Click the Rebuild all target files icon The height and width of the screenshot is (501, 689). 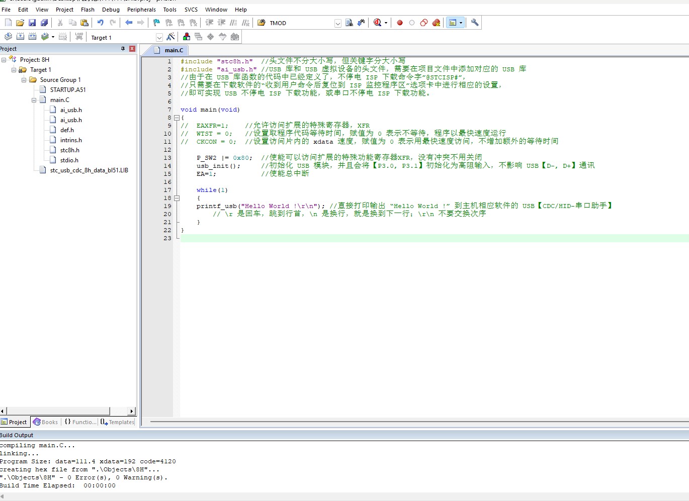pos(32,37)
